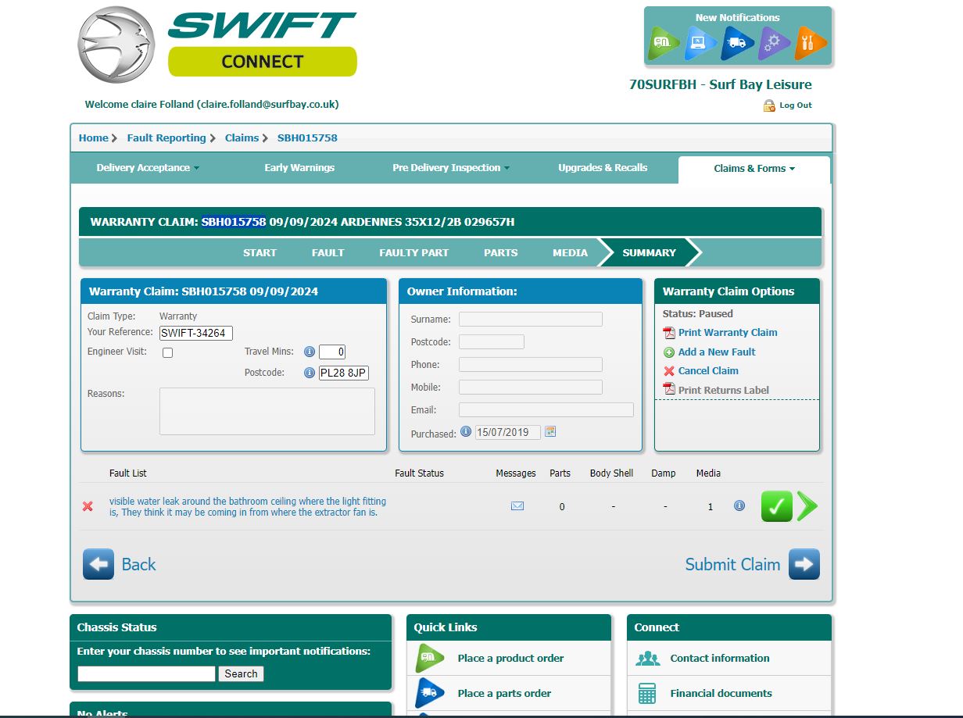Image resolution: width=963 pixels, height=718 pixels.
Task: Open the light blue laptop notifications icon
Action: click(x=700, y=44)
